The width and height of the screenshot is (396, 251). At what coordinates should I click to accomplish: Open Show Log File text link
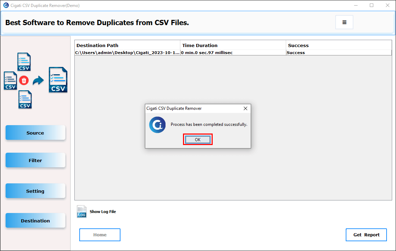click(x=103, y=212)
